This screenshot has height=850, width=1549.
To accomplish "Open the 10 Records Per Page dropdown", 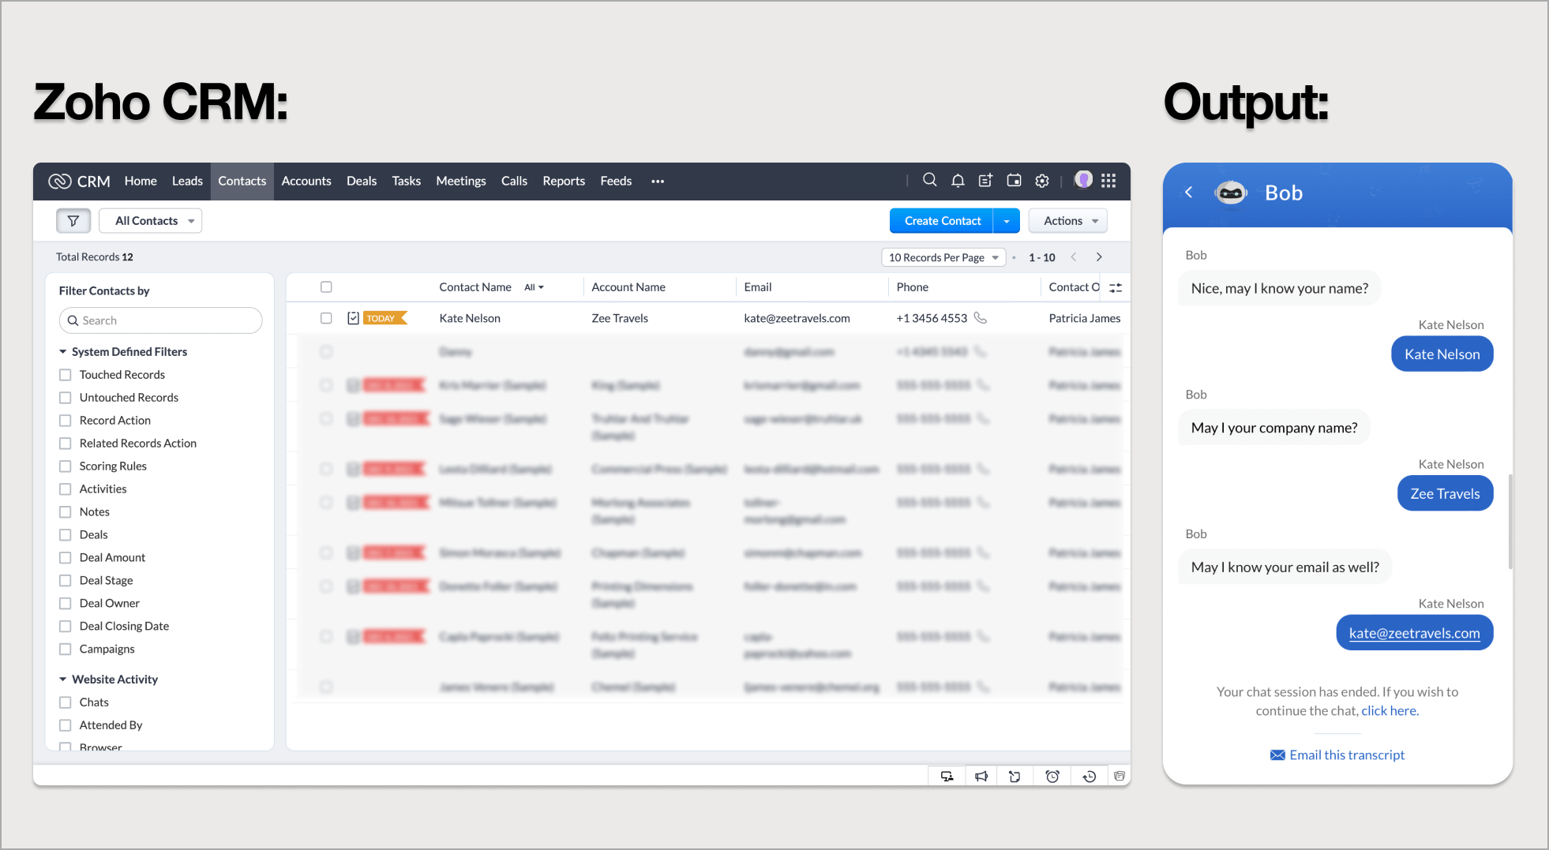I will (943, 257).
